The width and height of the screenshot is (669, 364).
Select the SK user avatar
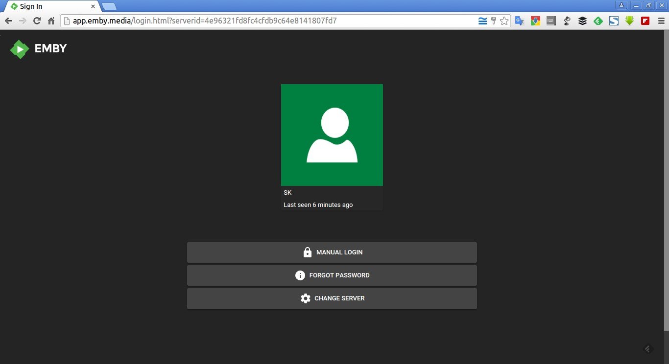(332, 135)
